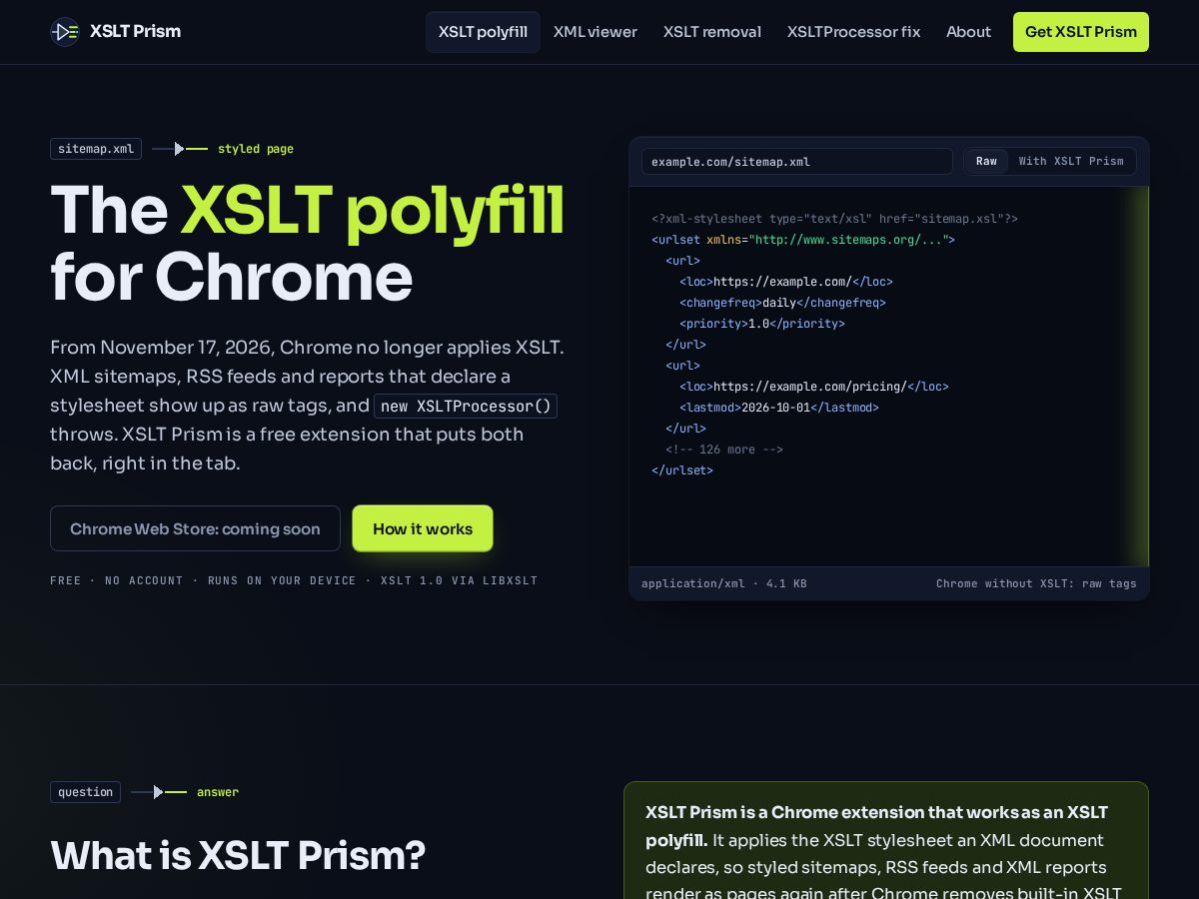
Task: Click the styled page label
Action: point(256,149)
